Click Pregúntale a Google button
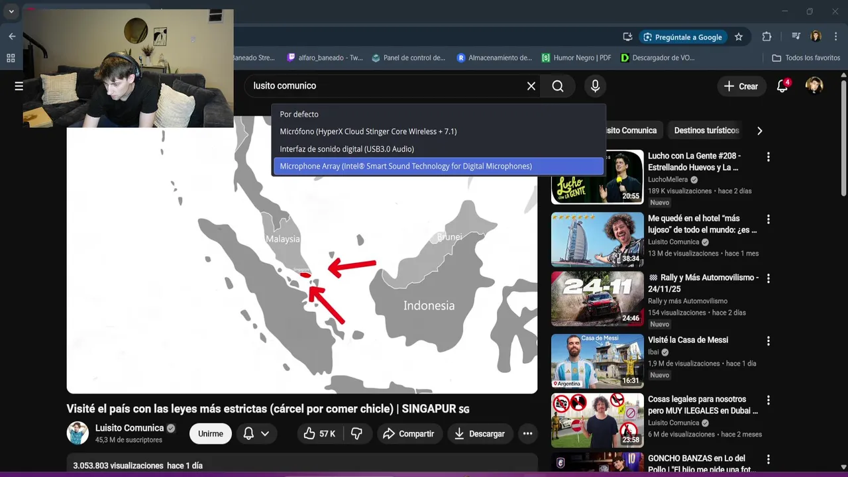This screenshot has width=848, height=477. pos(683,37)
